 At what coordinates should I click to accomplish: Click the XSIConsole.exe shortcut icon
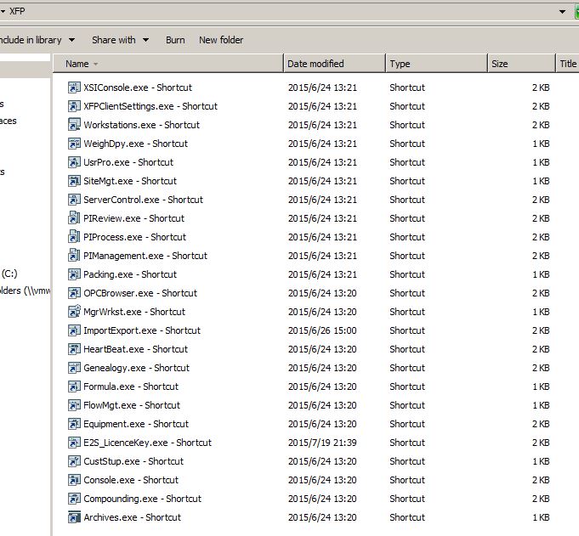(x=74, y=87)
